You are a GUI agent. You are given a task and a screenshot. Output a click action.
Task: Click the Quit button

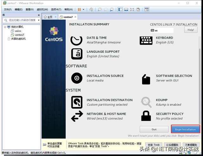tap(154, 129)
